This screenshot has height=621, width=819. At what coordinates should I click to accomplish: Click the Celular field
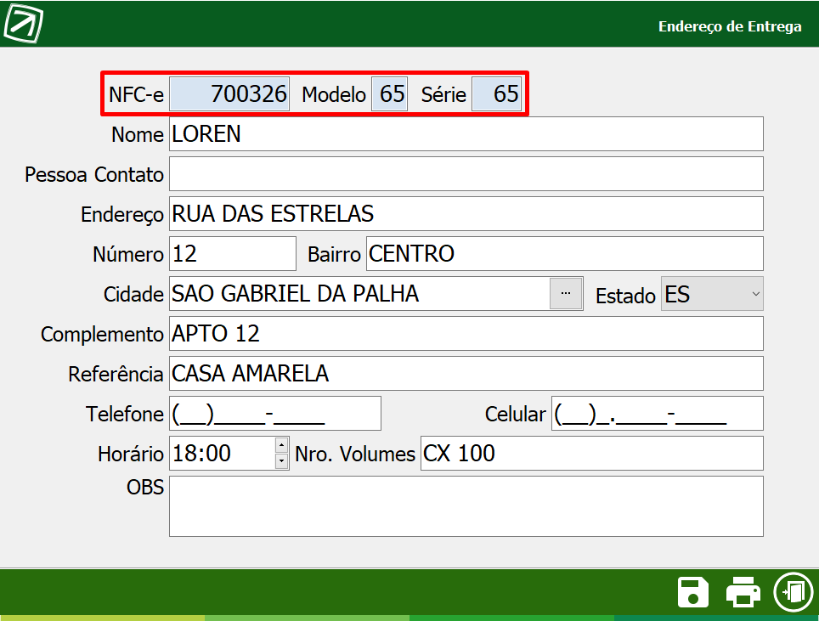(657, 414)
